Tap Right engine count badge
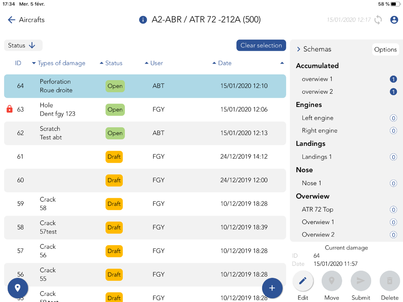 point(393,131)
